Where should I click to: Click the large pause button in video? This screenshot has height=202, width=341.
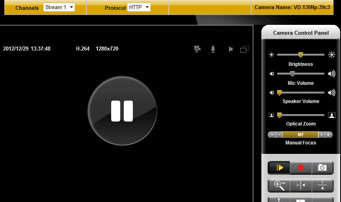click(x=122, y=111)
